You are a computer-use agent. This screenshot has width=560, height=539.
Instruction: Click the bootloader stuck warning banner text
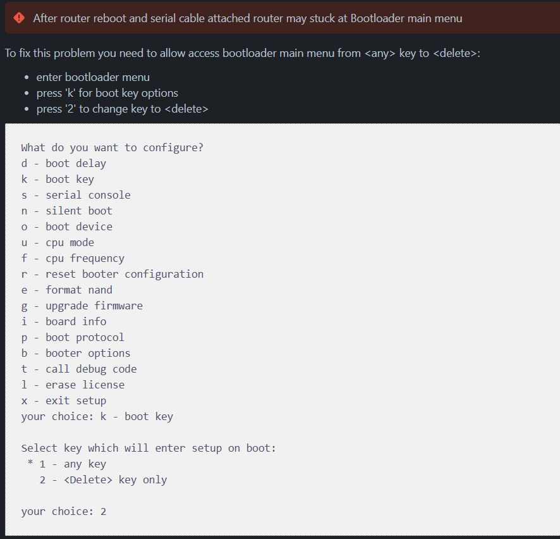247,18
